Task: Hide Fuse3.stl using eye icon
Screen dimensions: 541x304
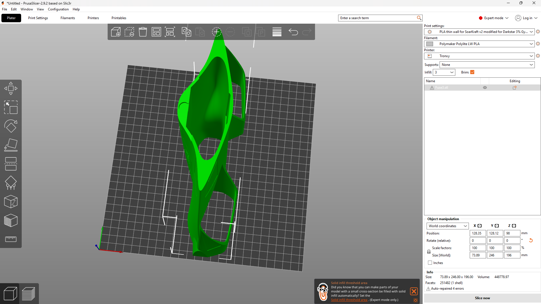Action: (485, 88)
